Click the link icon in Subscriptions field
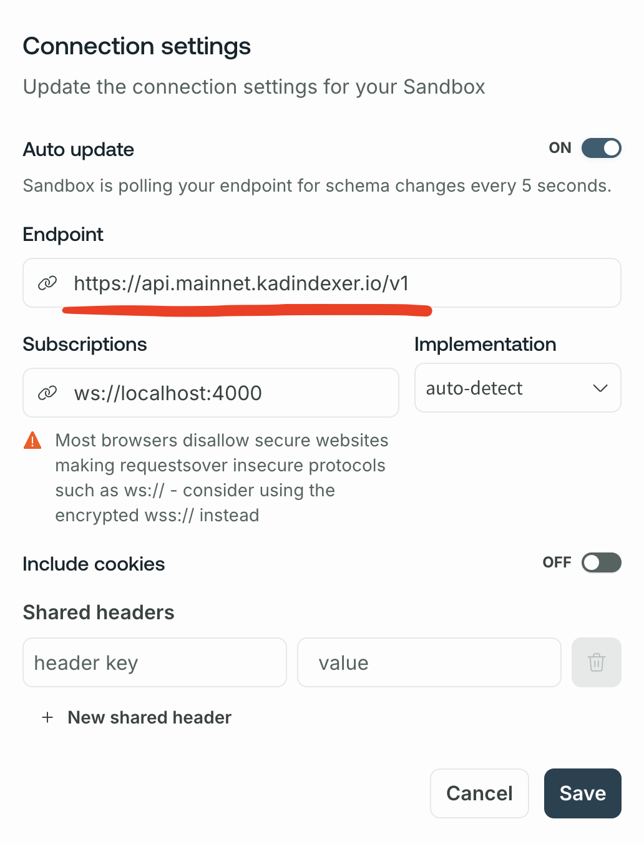 [47, 393]
